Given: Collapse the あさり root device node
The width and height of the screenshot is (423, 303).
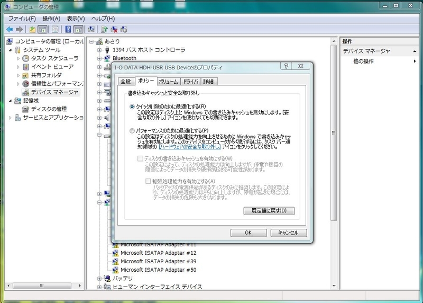Looking at the screenshot, I should [x=91, y=42].
